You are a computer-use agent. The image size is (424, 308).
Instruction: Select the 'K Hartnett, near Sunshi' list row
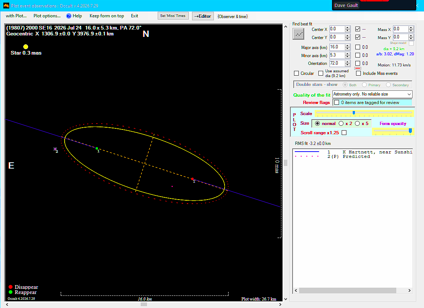tap(353, 152)
